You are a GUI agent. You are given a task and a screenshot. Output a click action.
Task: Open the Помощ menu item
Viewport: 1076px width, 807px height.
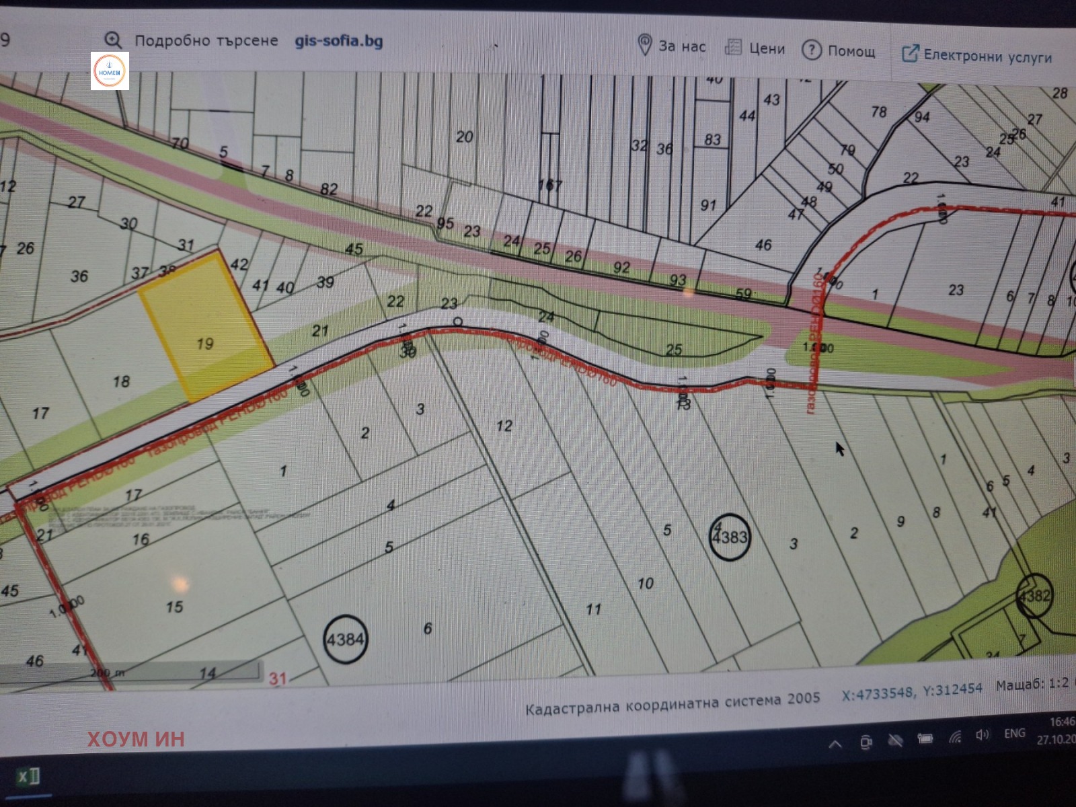[851, 52]
